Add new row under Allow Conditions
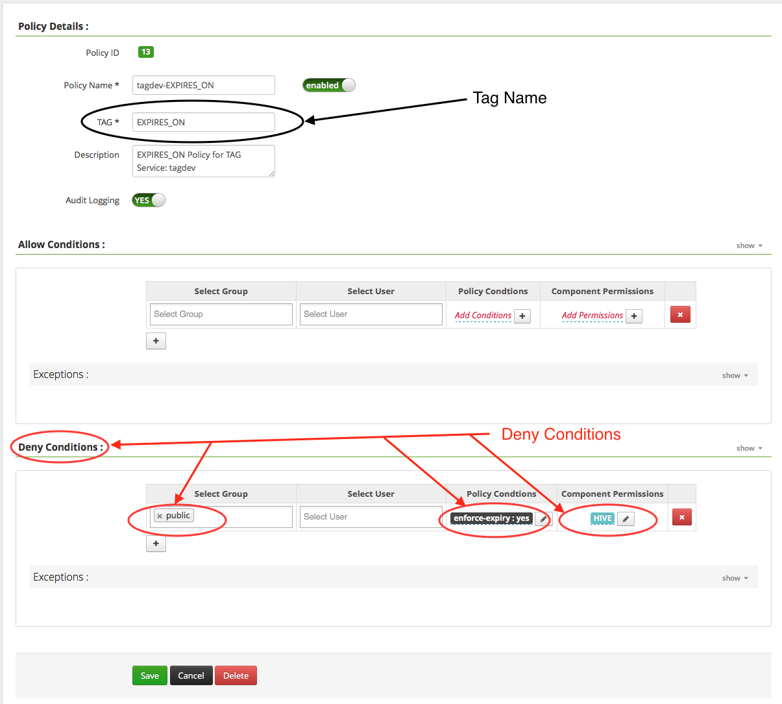The width and height of the screenshot is (782, 704). pyautogui.click(x=156, y=341)
